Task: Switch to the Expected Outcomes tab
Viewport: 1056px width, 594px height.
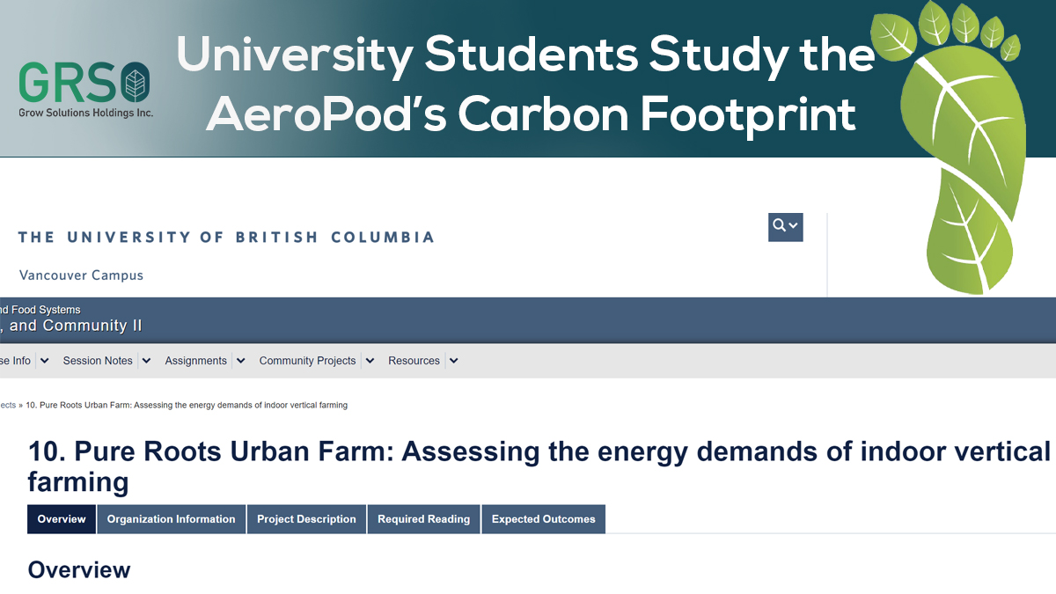Action: [x=544, y=519]
